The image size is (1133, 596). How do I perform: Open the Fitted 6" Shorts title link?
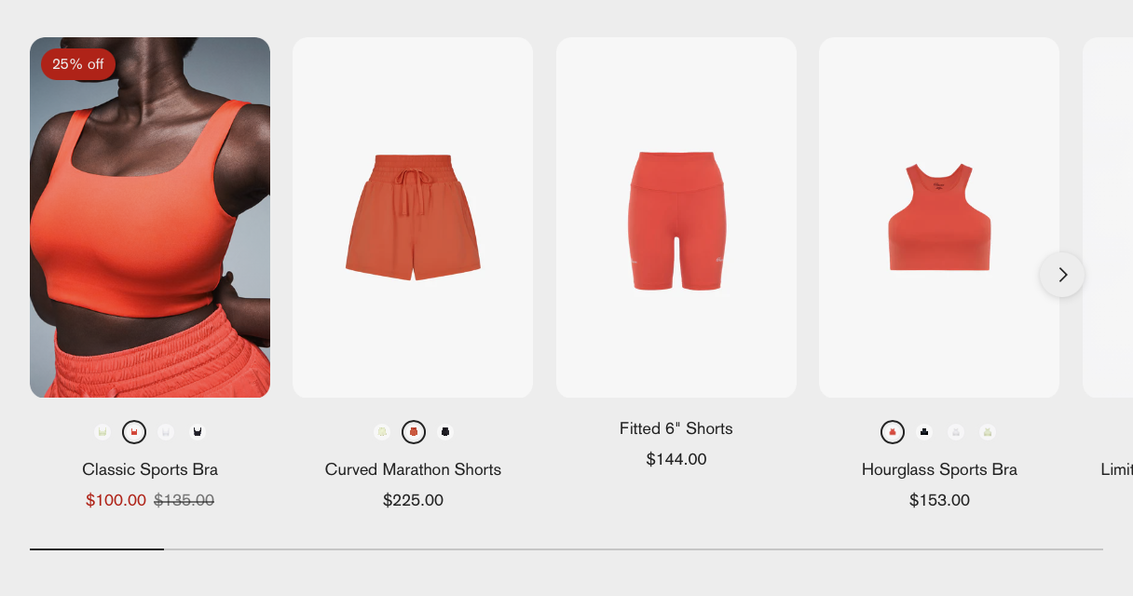point(676,428)
